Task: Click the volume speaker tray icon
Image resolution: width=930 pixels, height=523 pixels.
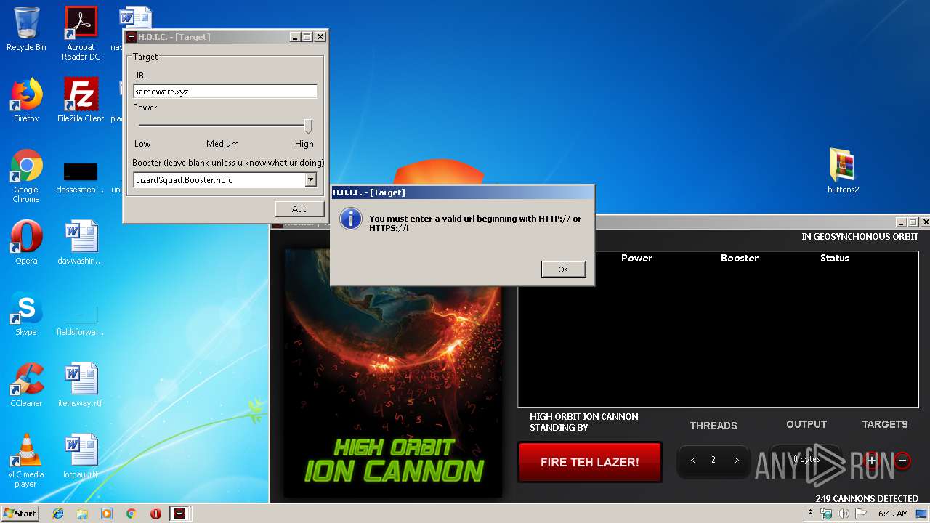Action: pyautogui.click(x=844, y=514)
